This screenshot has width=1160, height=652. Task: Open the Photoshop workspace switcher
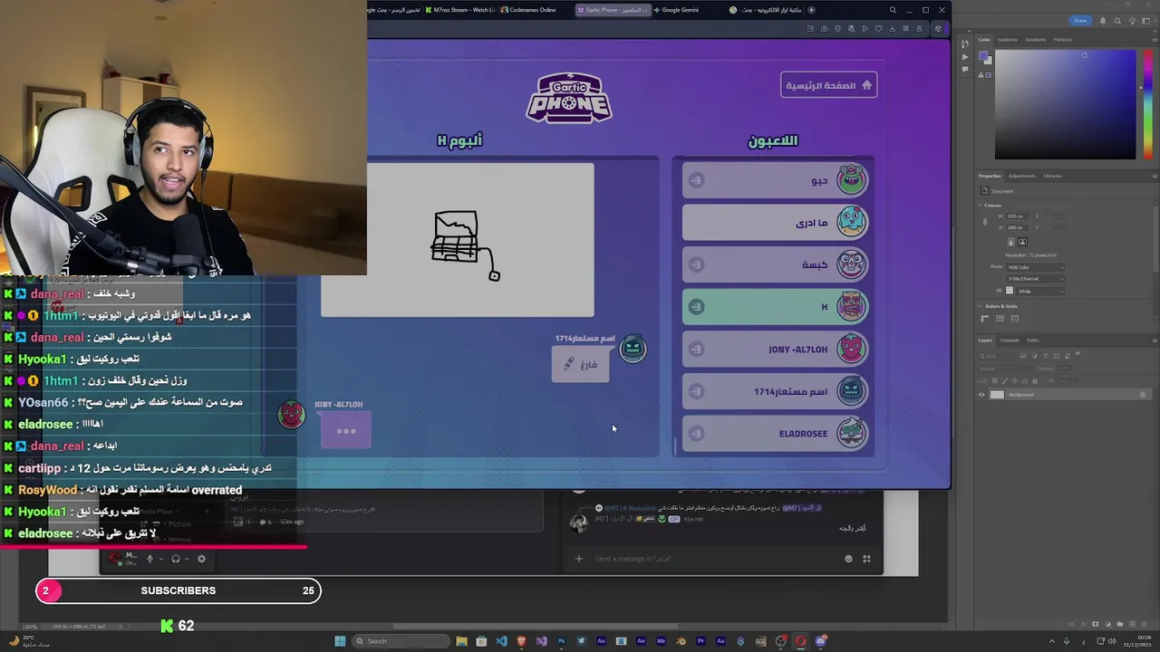click(x=1150, y=21)
